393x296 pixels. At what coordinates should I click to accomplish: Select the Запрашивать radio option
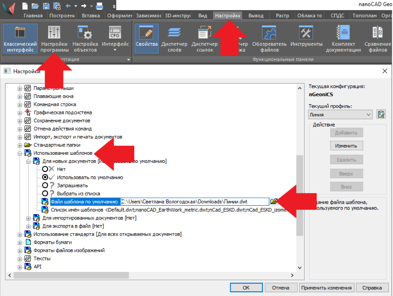pyautogui.click(x=45, y=185)
